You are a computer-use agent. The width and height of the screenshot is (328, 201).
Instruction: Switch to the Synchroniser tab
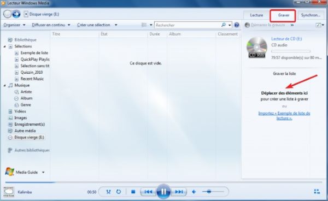[311, 15]
